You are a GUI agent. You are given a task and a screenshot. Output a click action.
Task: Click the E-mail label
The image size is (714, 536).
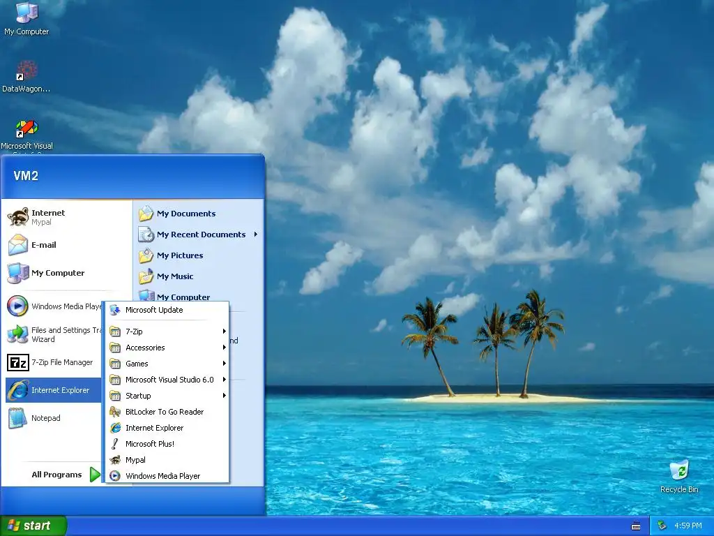(44, 245)
